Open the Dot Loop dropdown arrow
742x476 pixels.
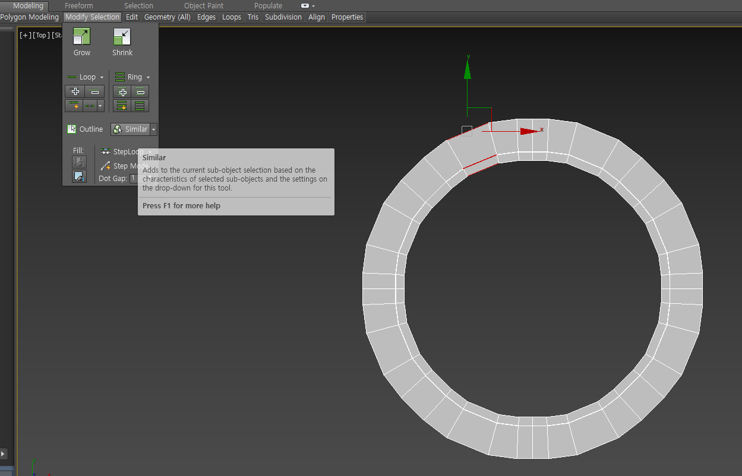point(100,106)
